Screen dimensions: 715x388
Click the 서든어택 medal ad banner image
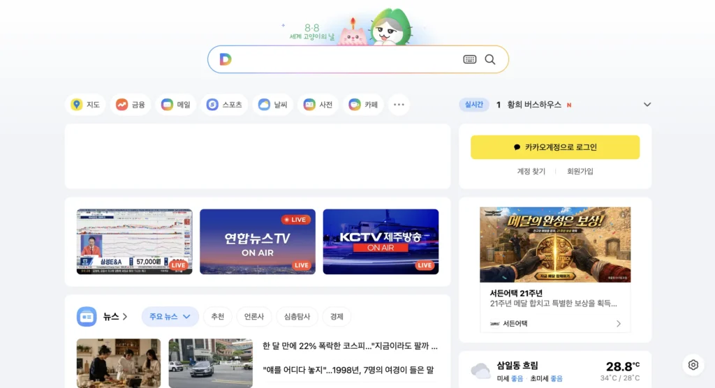point(555,245)
